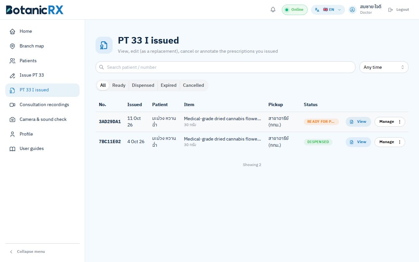Open the Patients page
419x262 pixels.
42,61
